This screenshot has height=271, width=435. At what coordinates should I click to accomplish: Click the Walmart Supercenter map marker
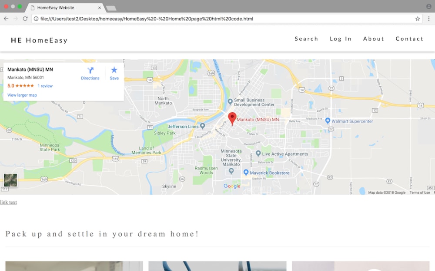click(328, 121)
